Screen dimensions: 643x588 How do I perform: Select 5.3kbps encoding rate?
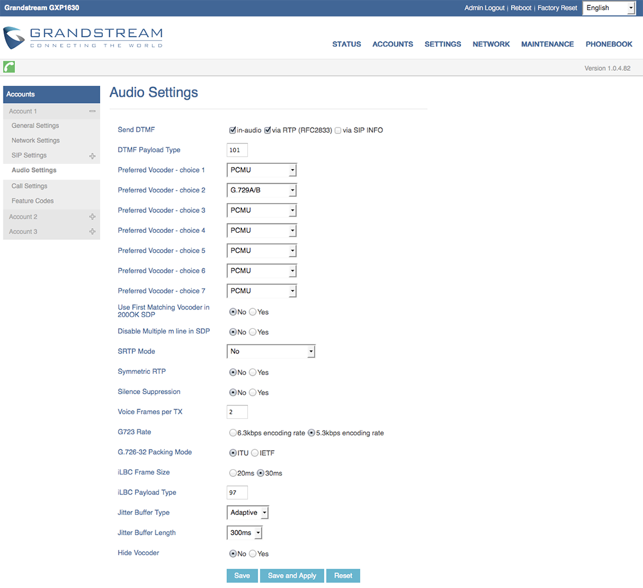(x=311, y=432)
